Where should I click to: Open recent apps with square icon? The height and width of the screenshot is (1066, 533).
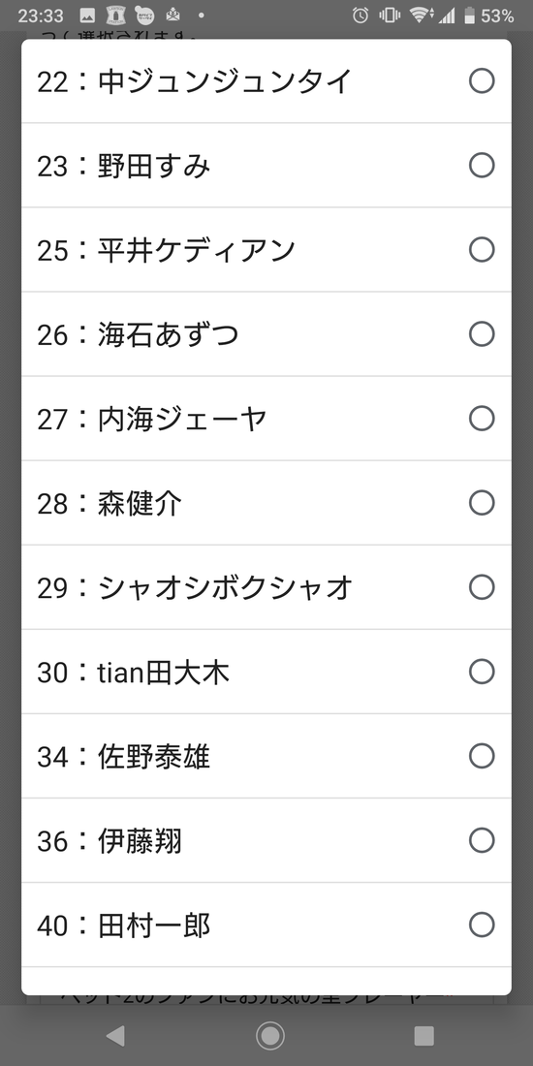click(424, 1036)
